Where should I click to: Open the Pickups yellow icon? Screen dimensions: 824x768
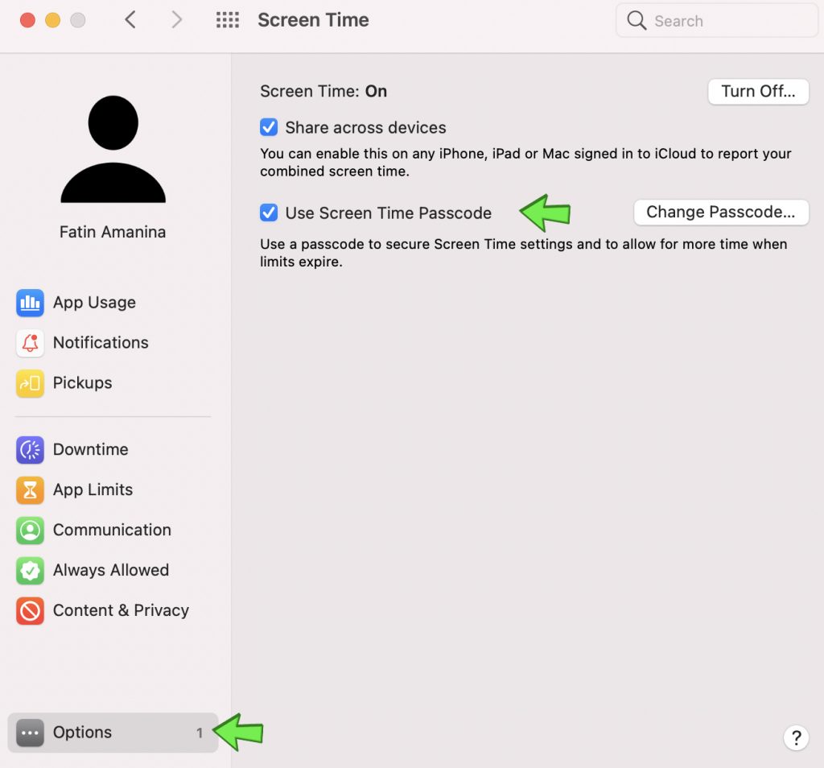30,383
